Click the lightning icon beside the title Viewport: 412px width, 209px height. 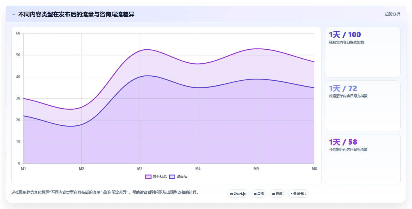pos(14,15)
